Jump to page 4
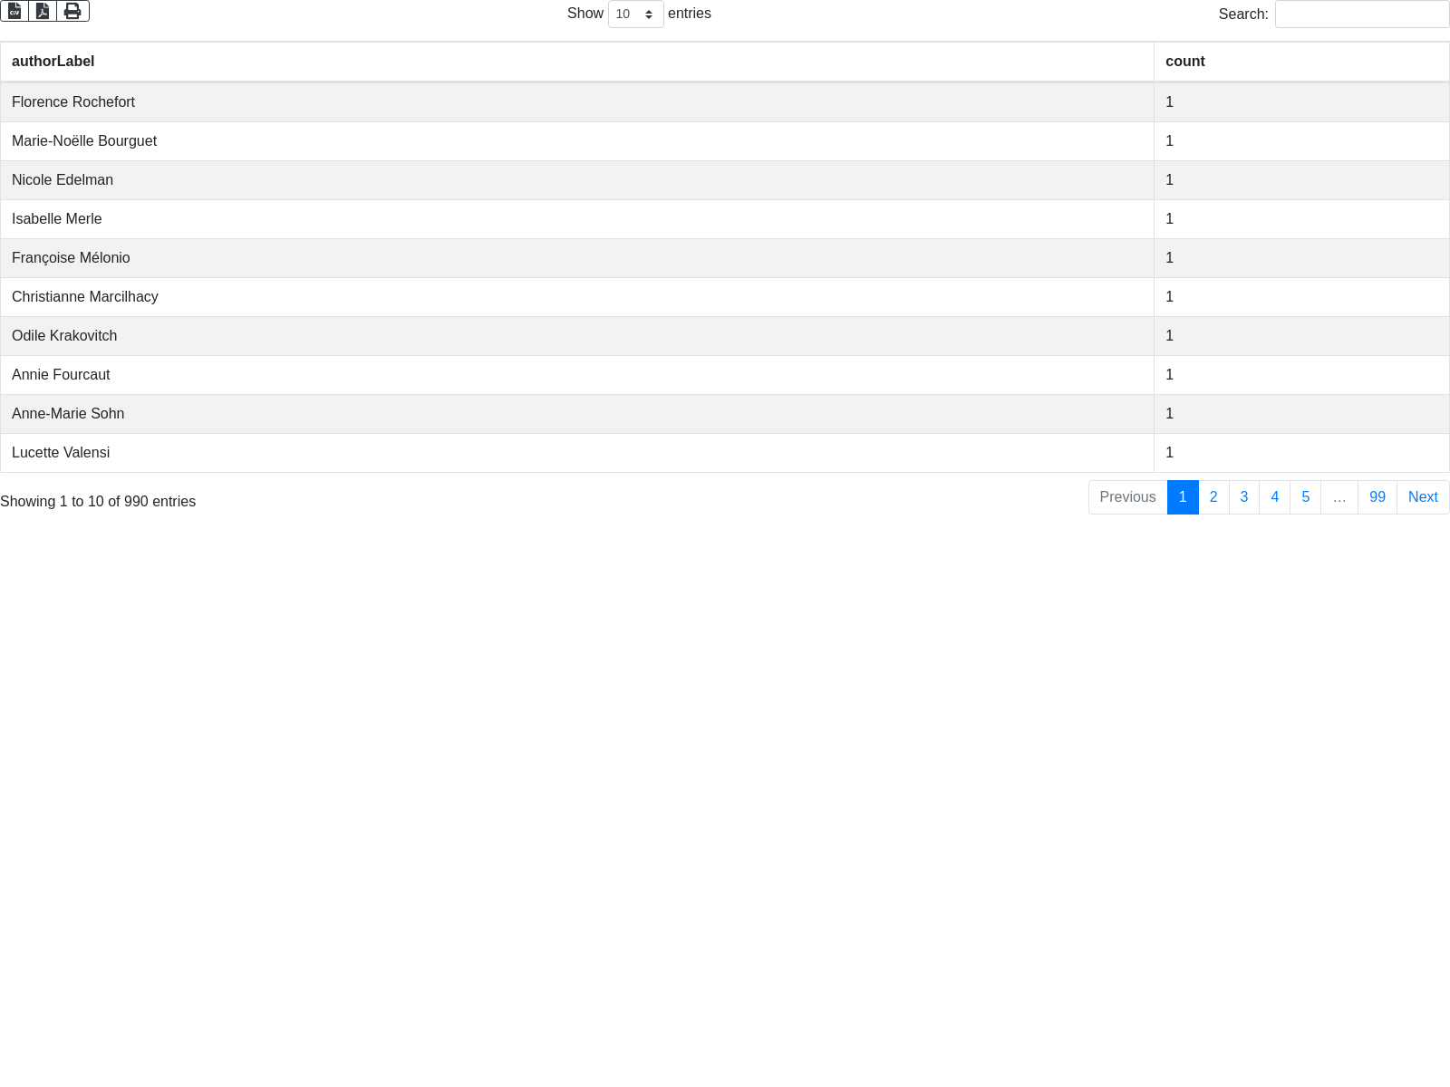Viewport: 1450px width, 1087px height. [1274, 497]
